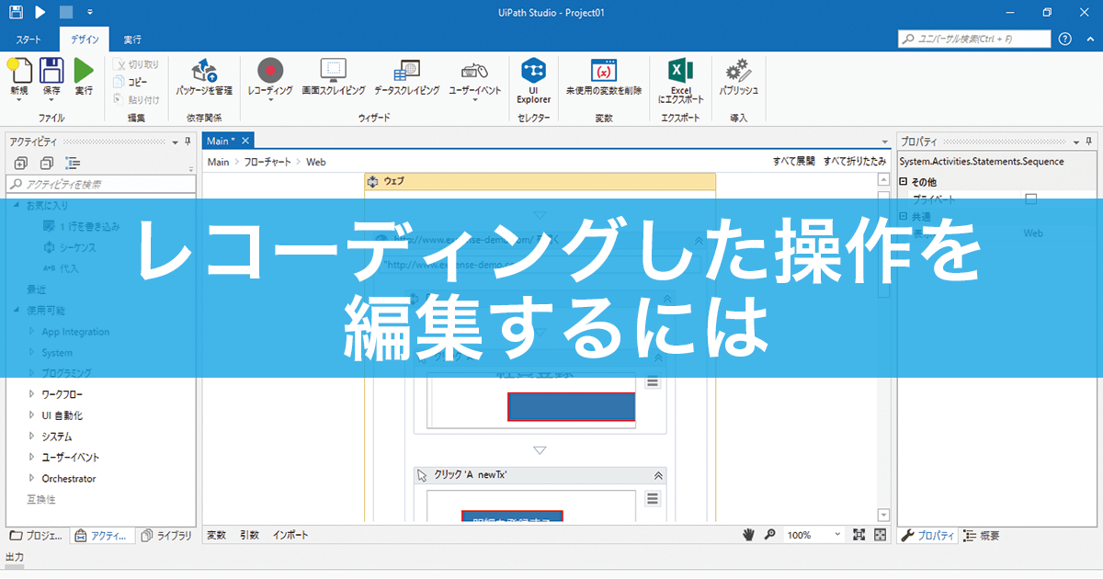Open the 引数 (Arguments) panel
Viewport: 1103px width, 579px height.
tap(250, 534)
